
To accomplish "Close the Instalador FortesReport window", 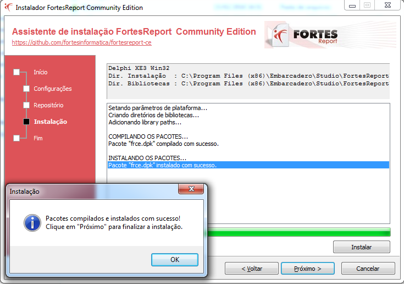I will pos(388,5).
